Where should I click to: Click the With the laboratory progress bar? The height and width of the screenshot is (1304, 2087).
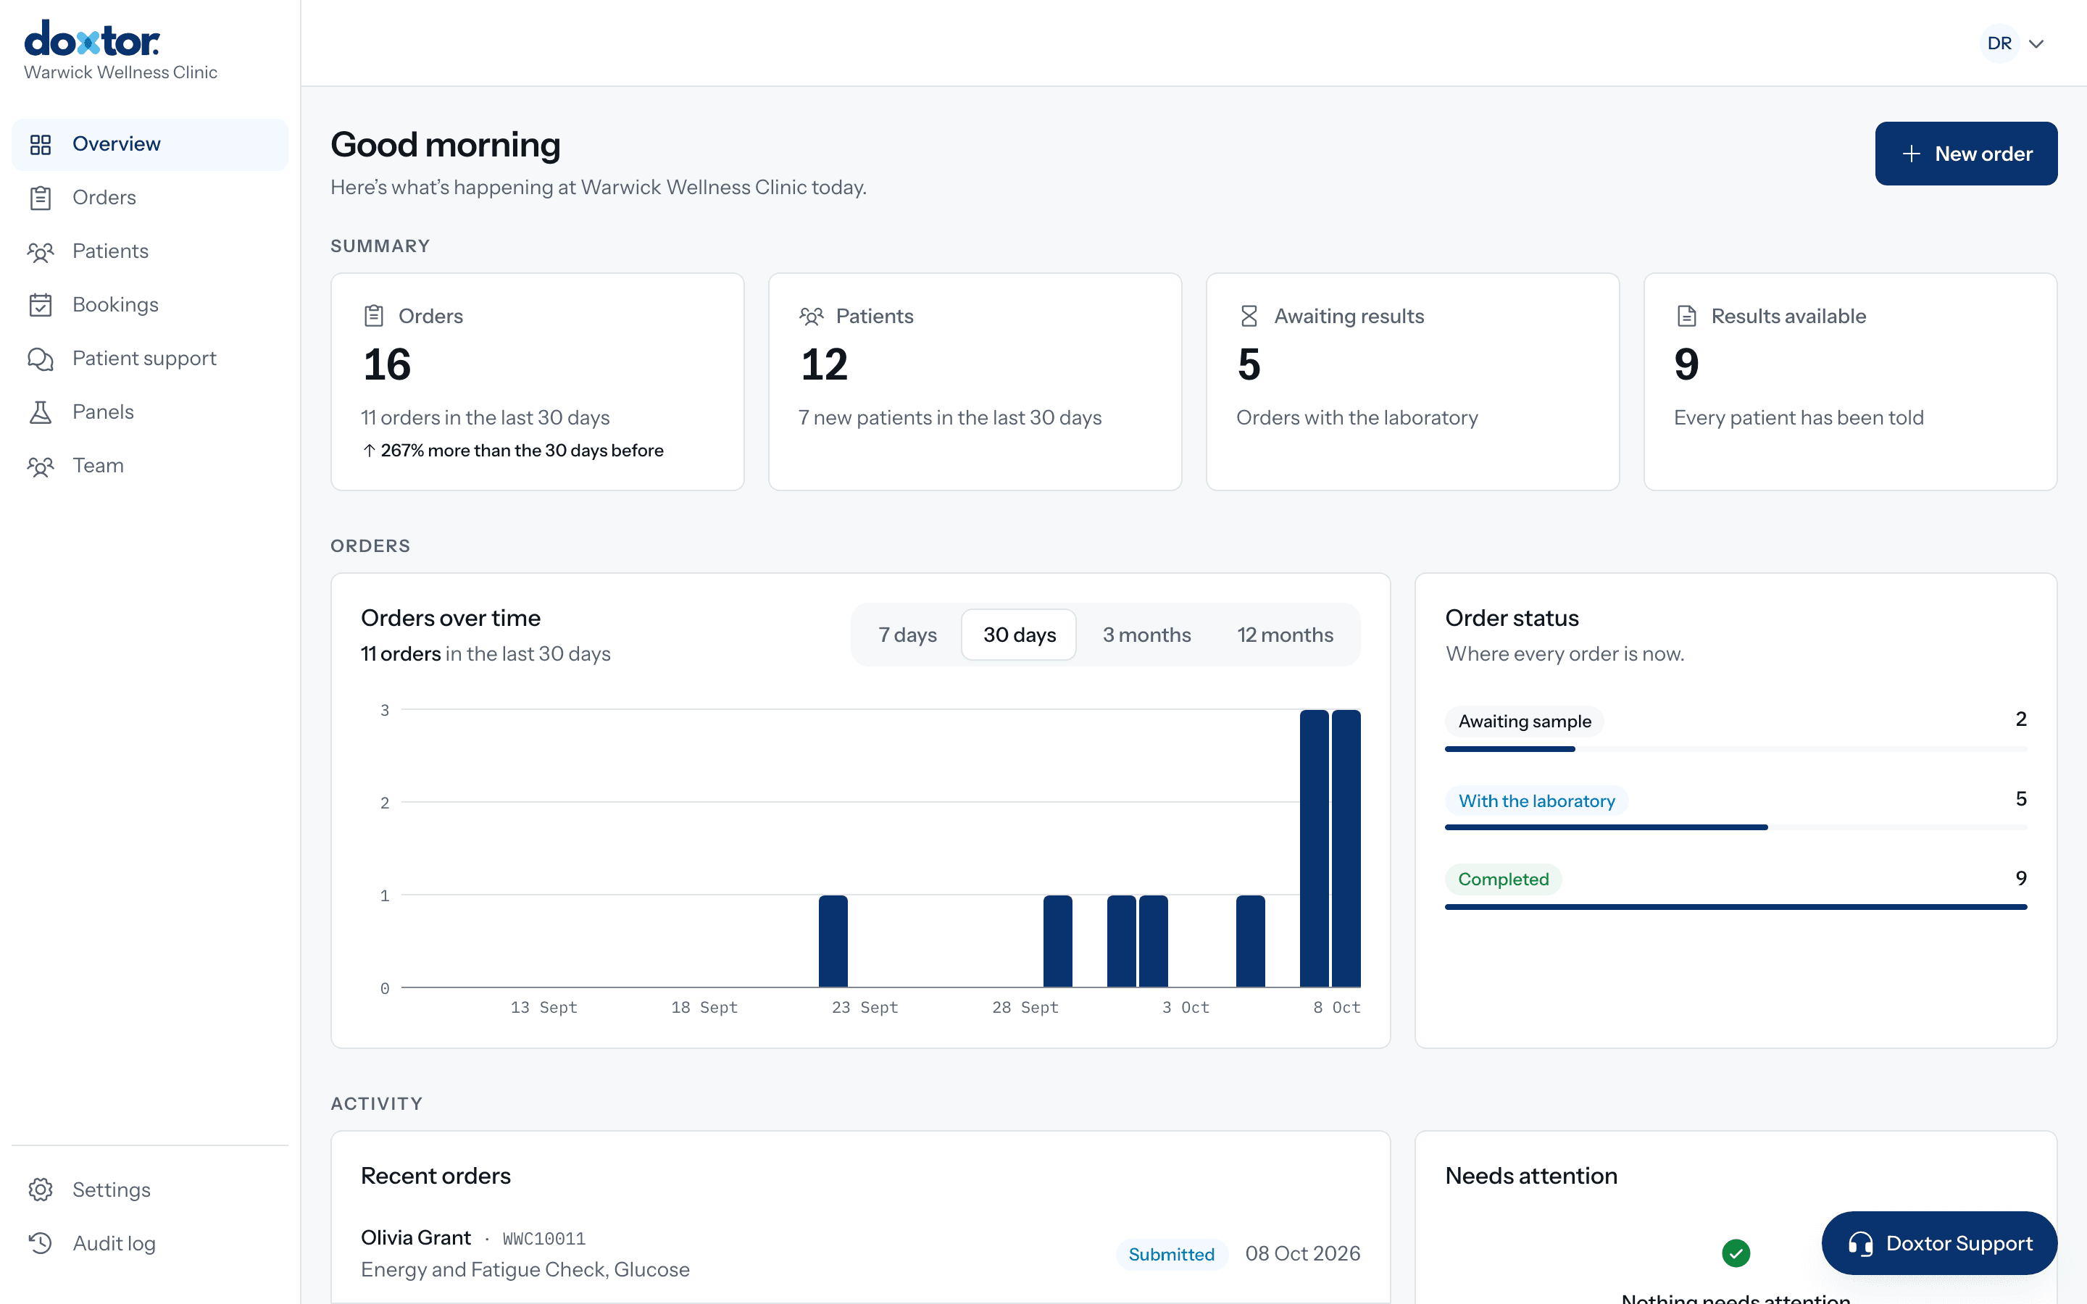[1735, 827]
